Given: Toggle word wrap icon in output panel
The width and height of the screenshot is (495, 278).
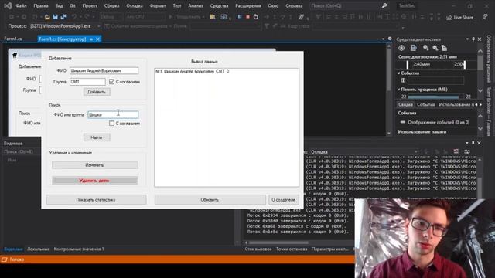Looking at the screenshot, I should [467, 152].
